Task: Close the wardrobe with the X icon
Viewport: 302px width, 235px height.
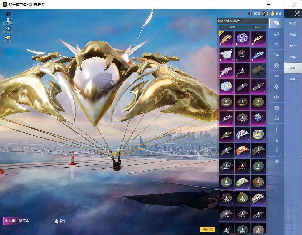Action: coord(297,14)
